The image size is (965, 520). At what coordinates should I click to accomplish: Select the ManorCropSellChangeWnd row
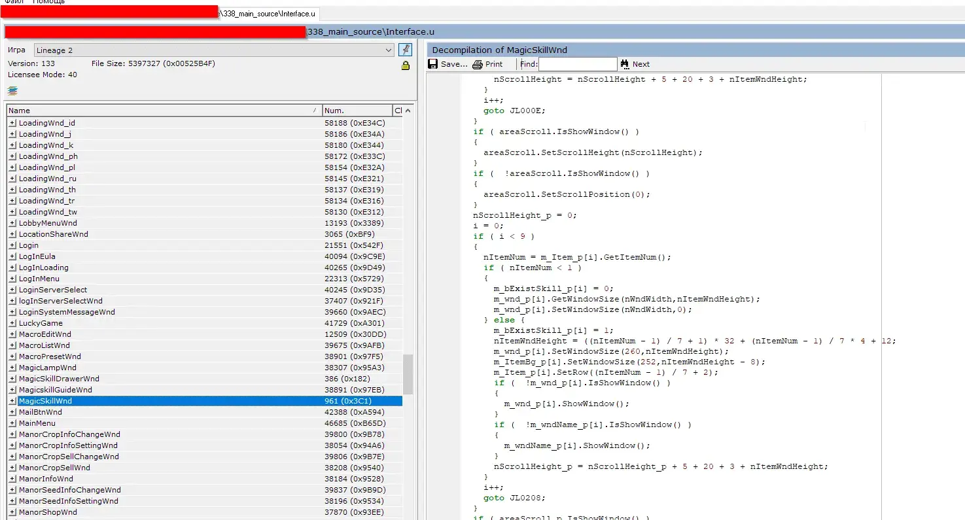[205, 457]
